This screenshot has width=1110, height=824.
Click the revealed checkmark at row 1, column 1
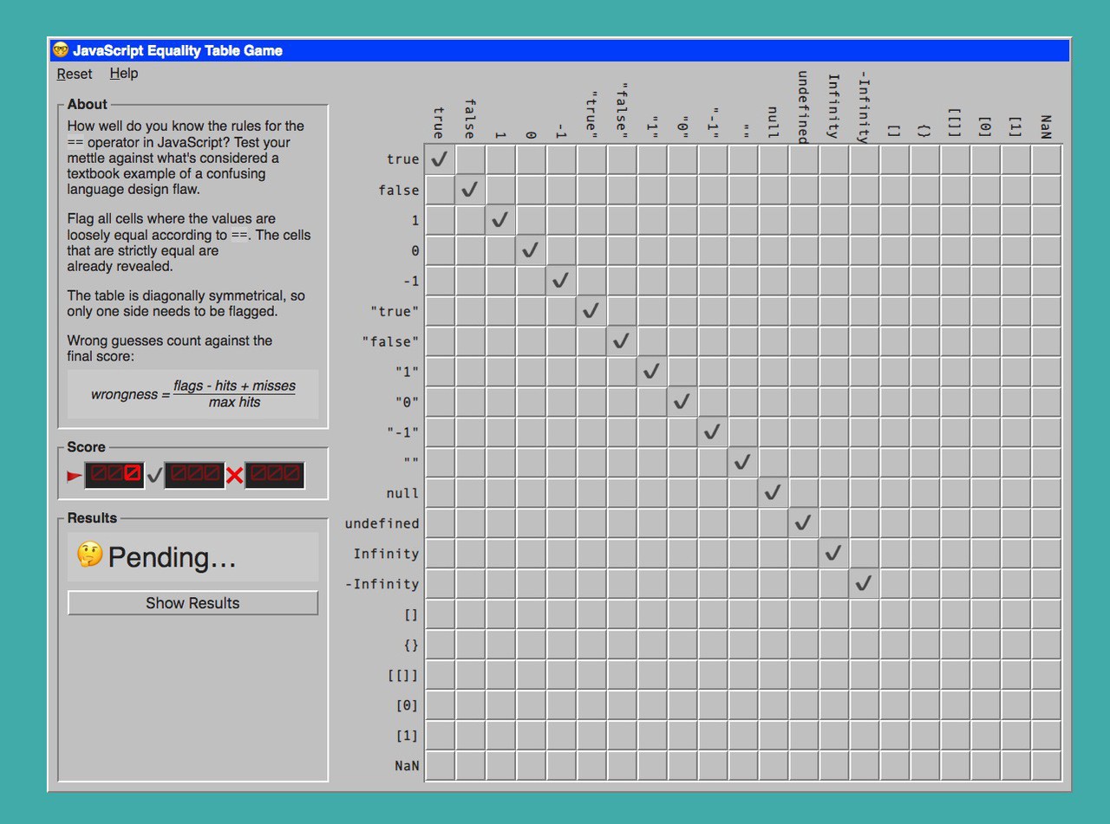tap(500, 220)
